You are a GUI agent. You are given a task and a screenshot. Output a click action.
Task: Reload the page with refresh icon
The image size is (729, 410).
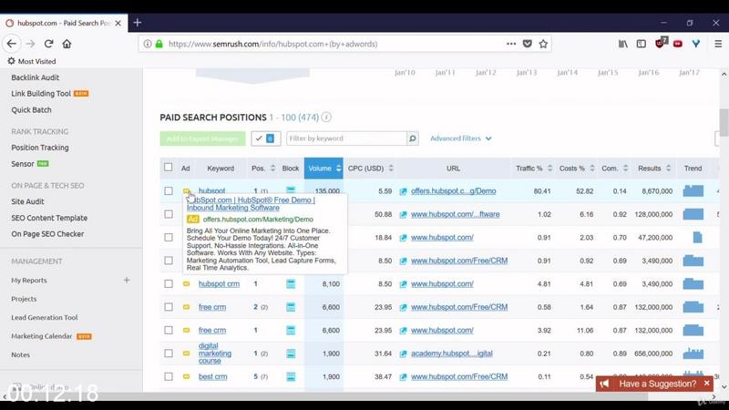(x=48, y=44)
